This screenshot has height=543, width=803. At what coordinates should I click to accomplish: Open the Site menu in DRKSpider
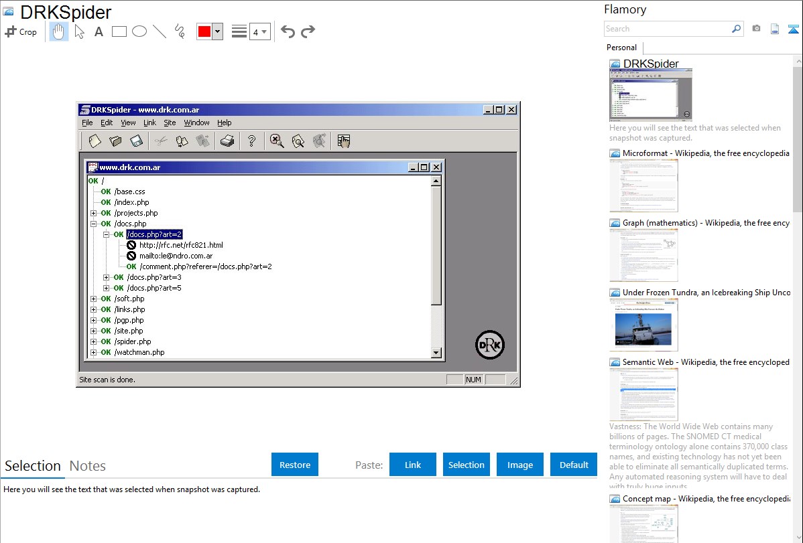[x=170, y=123]
